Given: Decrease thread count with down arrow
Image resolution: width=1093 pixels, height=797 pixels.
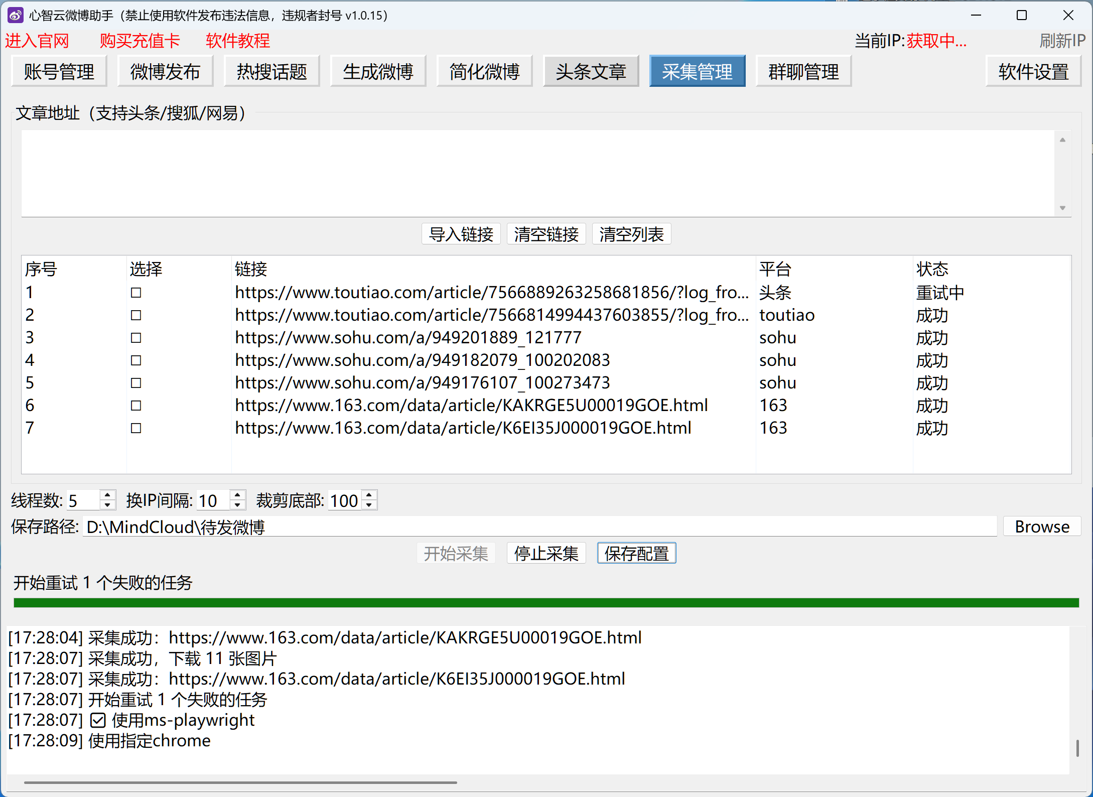Looking at the screenshot, I should coord(107,505).
